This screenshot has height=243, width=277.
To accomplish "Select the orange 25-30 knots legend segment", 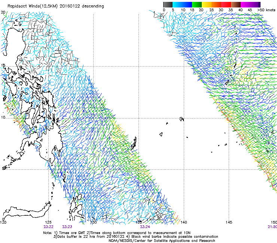I will click(216, 4).
